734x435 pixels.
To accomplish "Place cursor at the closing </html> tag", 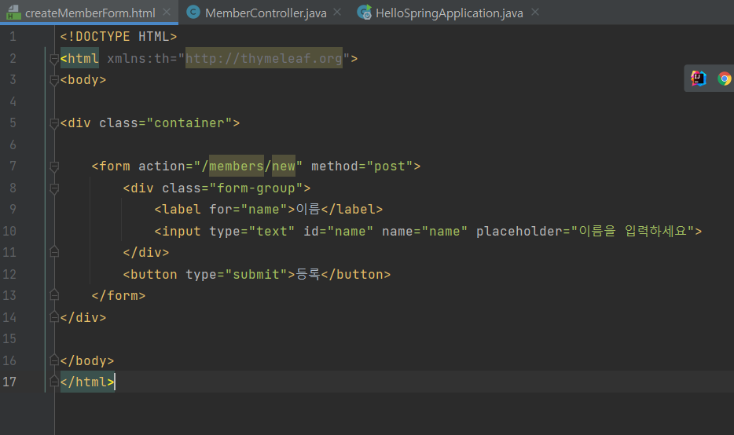I will point(87,382).
